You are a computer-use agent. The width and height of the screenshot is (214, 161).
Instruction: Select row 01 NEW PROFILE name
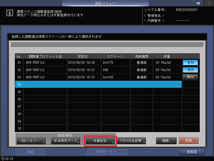tap(35, 63)
